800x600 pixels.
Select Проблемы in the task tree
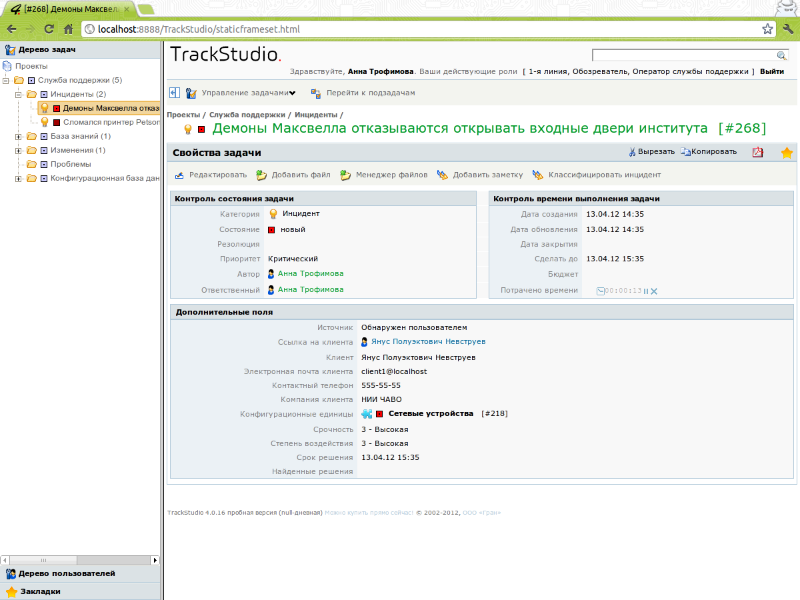pyautogui.click(x=71, y=164)
